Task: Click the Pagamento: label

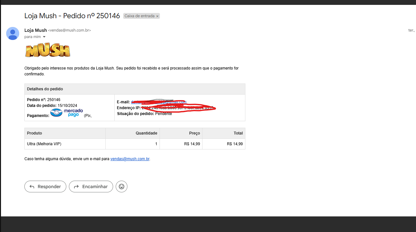Action: click(x=38, y=115)
